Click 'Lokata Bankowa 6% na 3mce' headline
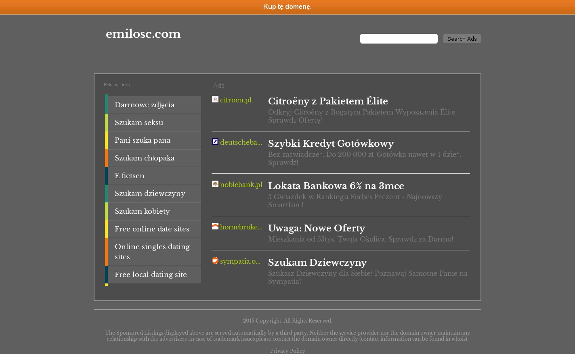575x354 pixels. point(336,186)
